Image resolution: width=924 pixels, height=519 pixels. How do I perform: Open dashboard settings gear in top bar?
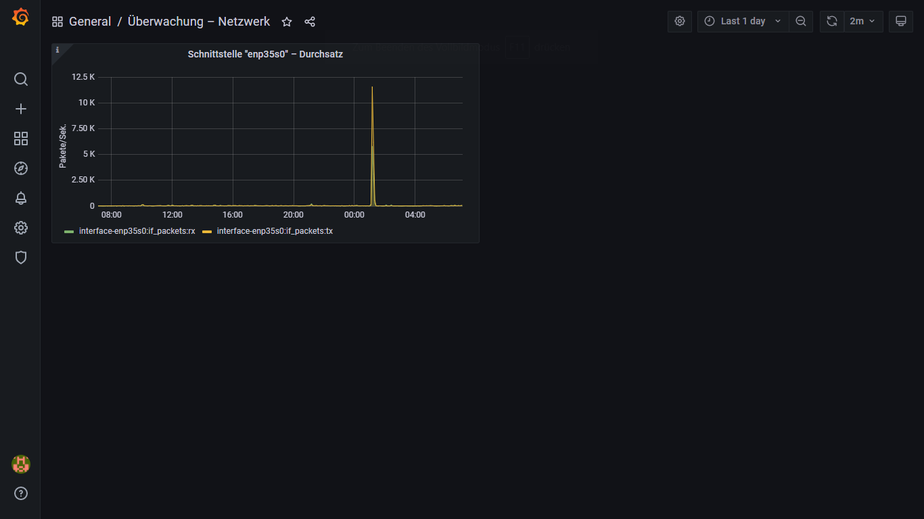(680, 21)
